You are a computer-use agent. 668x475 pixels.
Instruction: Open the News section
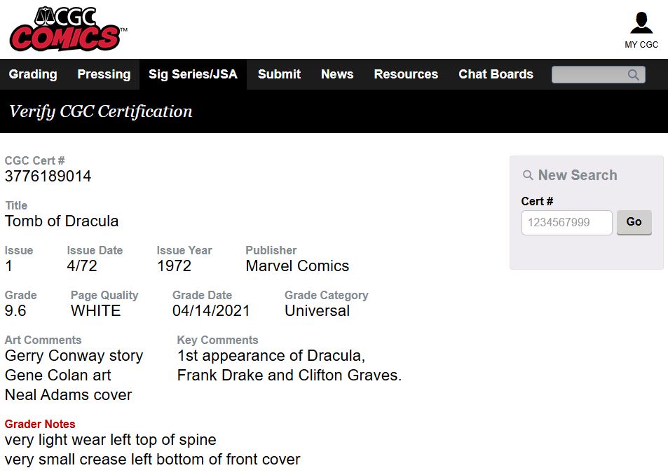337,74
